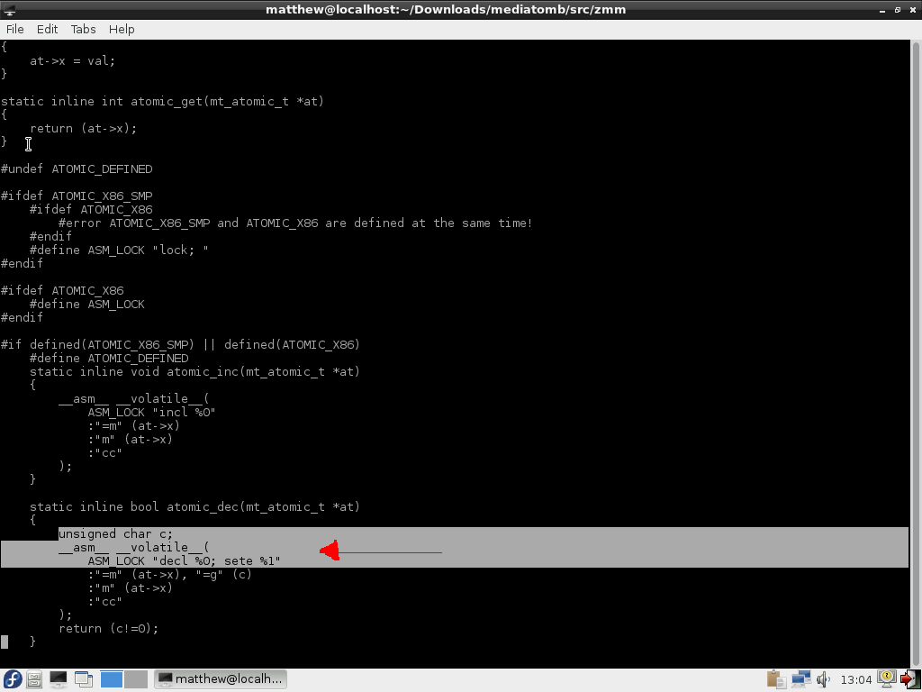Click the 13:04 panel clock
This screenshot has width=922, height=692.
click(x=855, y=679)
